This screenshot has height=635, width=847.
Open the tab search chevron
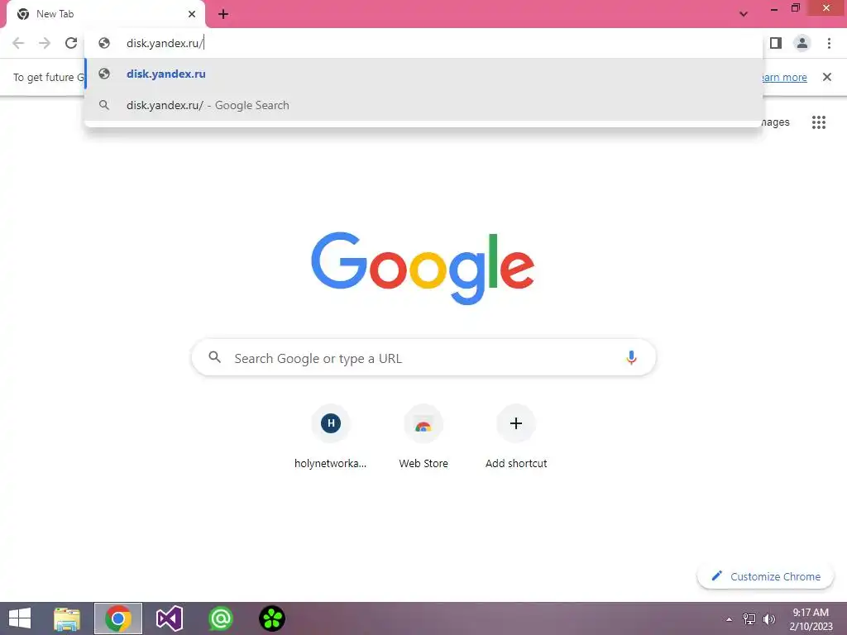[744, 14]
